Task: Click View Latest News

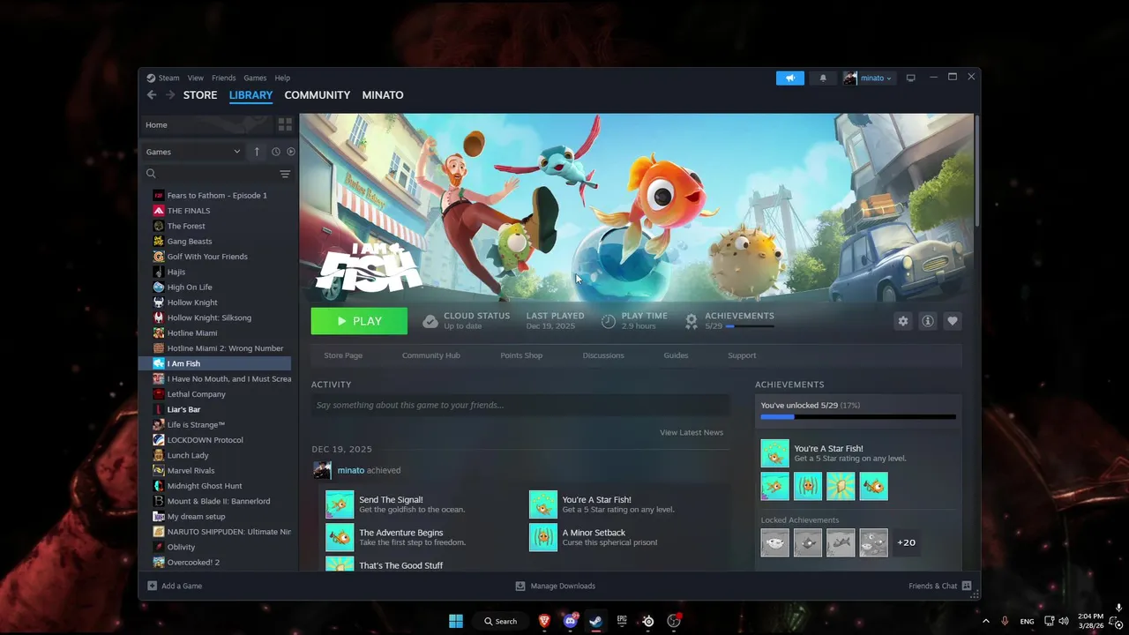Action: point(692,432)
